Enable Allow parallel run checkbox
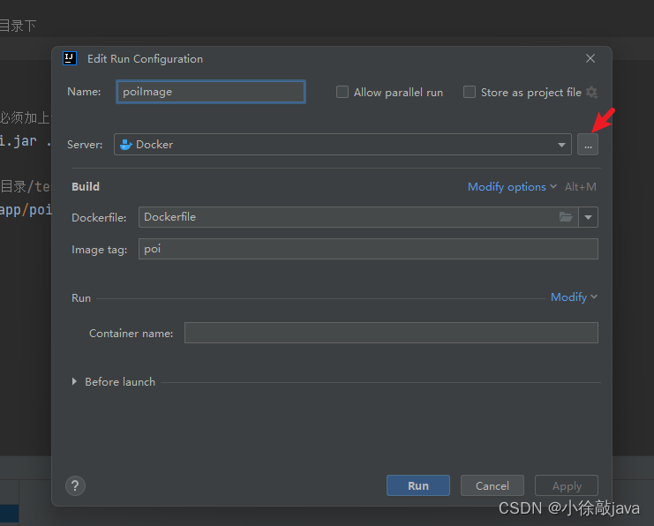654x526 pixels. tap(342, 92)
